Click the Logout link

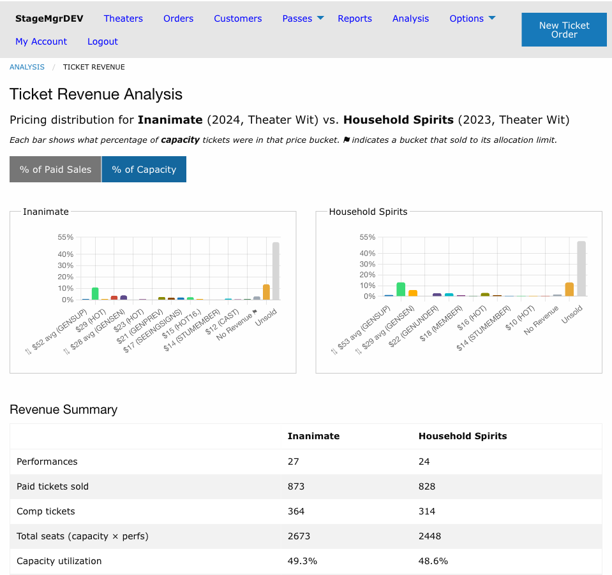pos(102,41)
